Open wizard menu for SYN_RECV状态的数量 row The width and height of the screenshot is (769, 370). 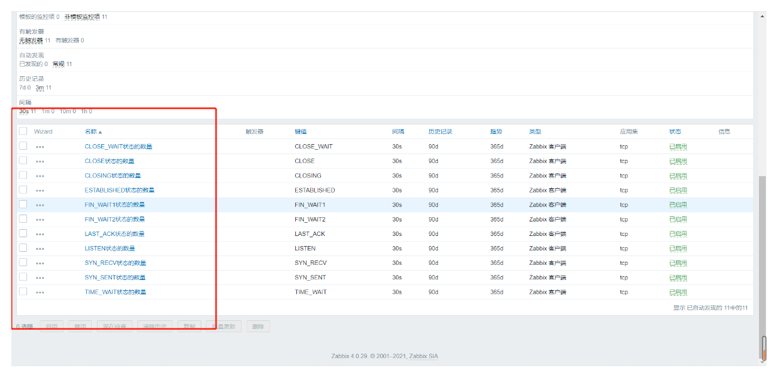[x=40, y=263]
